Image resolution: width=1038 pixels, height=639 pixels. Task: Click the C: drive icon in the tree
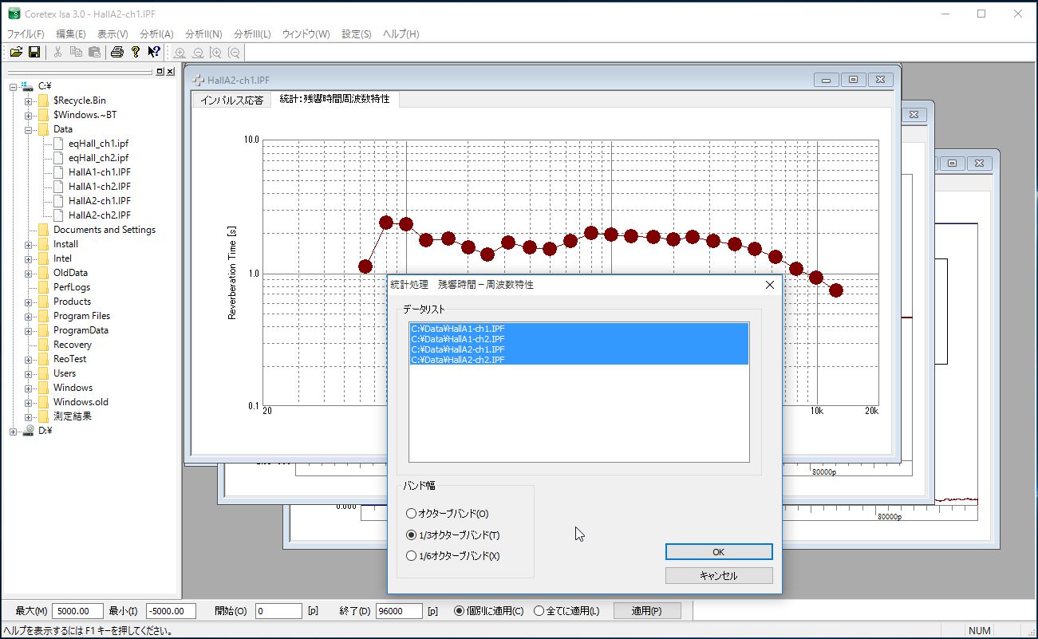pyautogui.click(x=28, y=86)
